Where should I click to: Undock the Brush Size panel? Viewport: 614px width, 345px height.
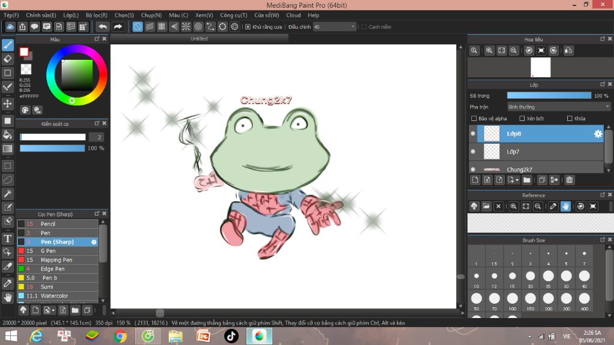pyautogui.click(x=602, y=240)
